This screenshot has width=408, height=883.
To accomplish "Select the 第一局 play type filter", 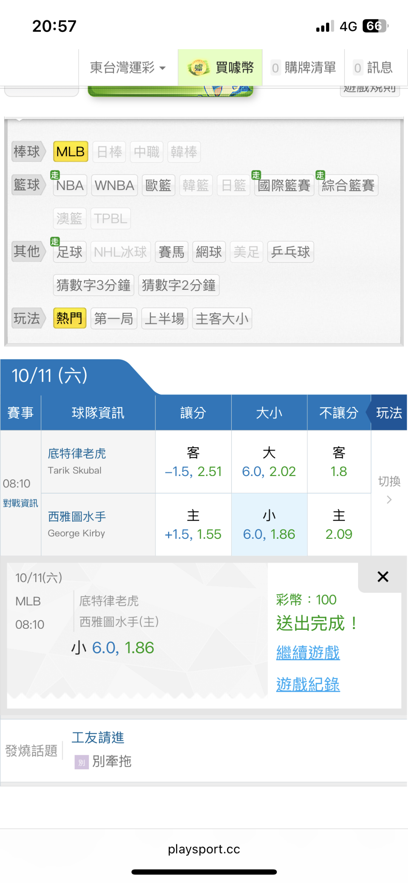I will coord(114,319).
